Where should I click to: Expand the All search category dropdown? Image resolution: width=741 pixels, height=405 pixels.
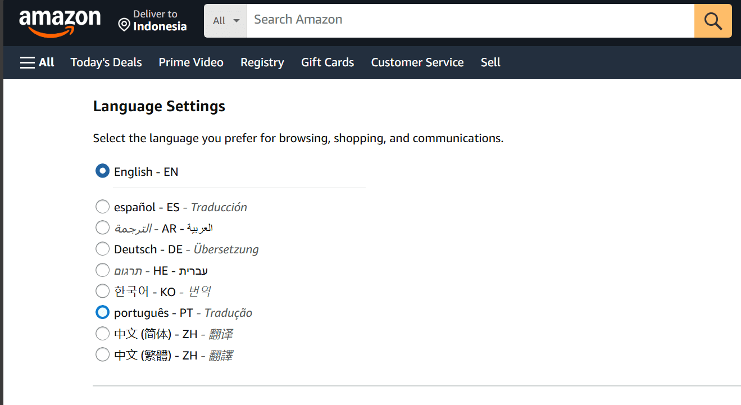(226, 21)
